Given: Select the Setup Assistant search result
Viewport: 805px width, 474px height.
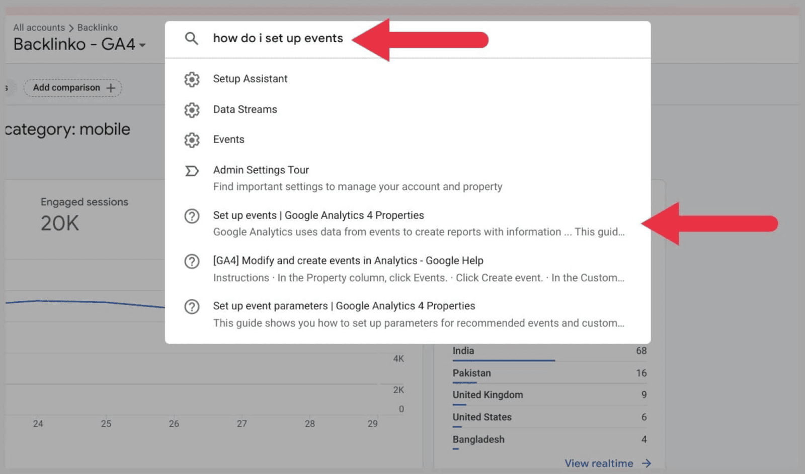Looking at the screenshot, I should (x=250, y=79).
